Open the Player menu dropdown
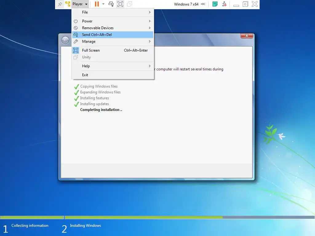315x236 pixels. pyautogui.click(x=80, y=4)
